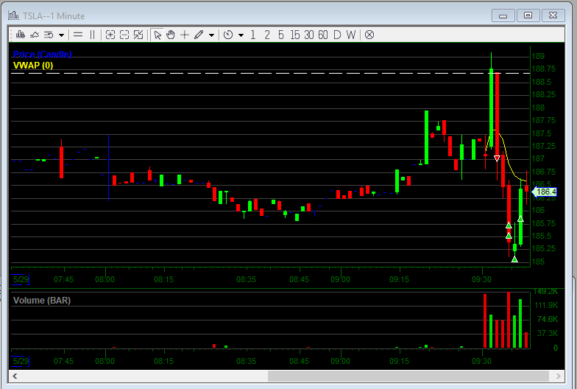577x389 pixels.
Task: Click the lowest green up-triangle marker near 185
Action: coord(514,259)
